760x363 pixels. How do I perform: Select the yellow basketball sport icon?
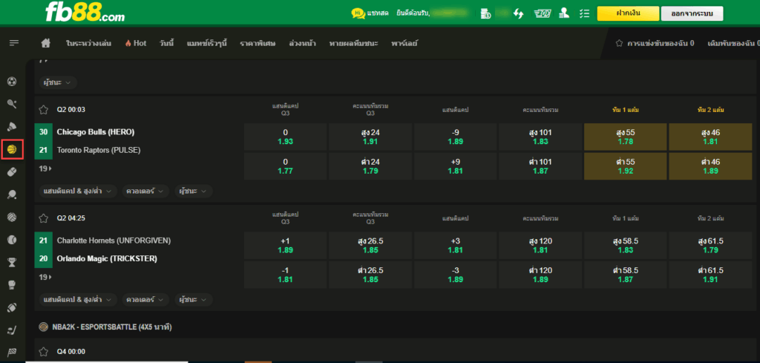point(12,149)
